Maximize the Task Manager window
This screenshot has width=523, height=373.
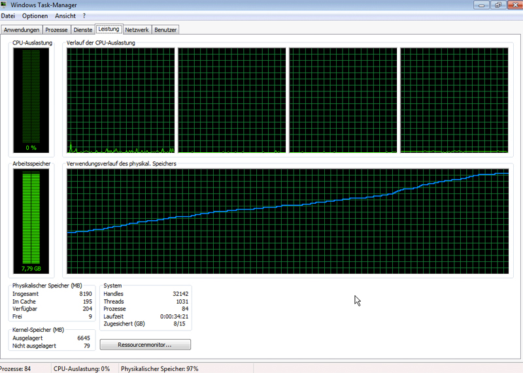tap(498, 5)
